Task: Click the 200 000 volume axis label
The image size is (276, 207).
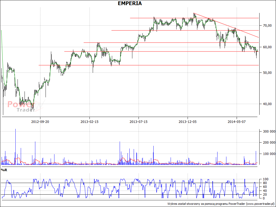Action: click(269, 142)
